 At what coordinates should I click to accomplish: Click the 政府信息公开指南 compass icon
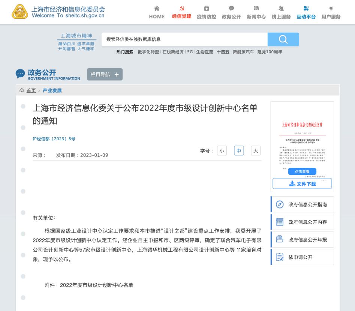click(280, 204)
